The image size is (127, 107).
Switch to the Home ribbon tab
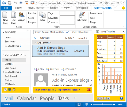point(19,8)
